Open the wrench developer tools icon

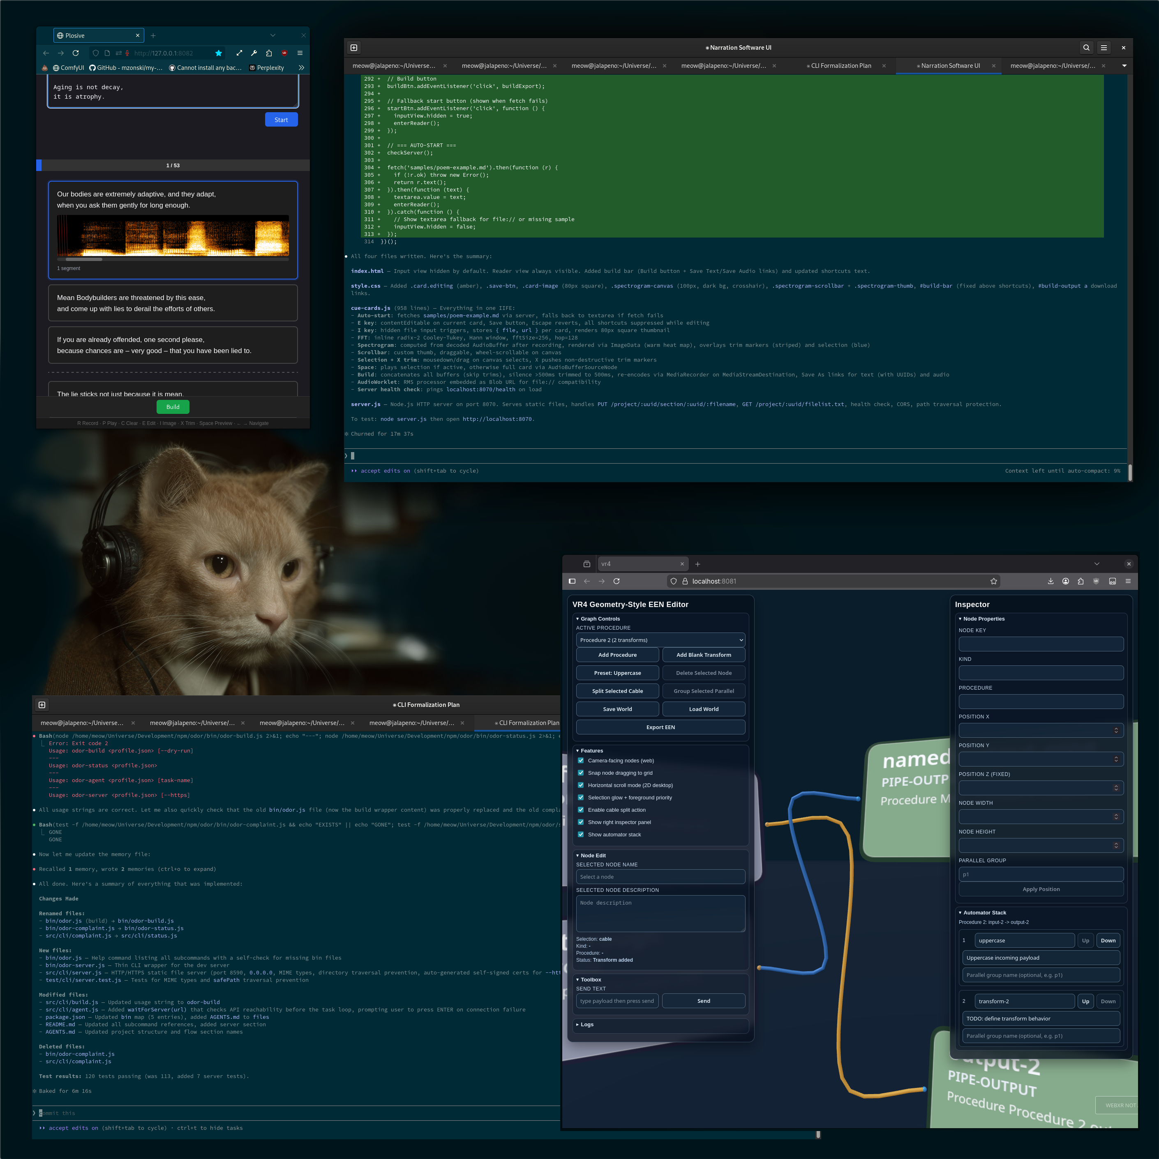click(x=254, y=53)
